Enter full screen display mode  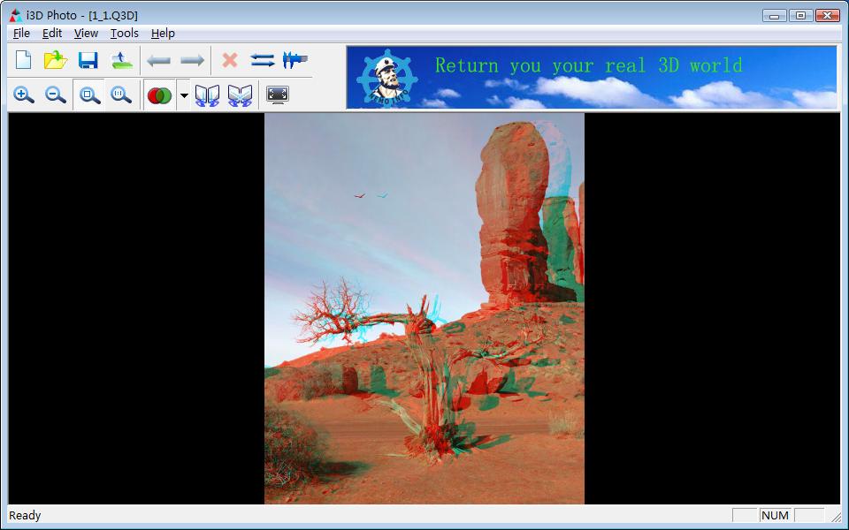278,95
